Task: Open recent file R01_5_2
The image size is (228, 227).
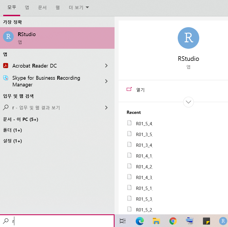Action: [144, 210]
